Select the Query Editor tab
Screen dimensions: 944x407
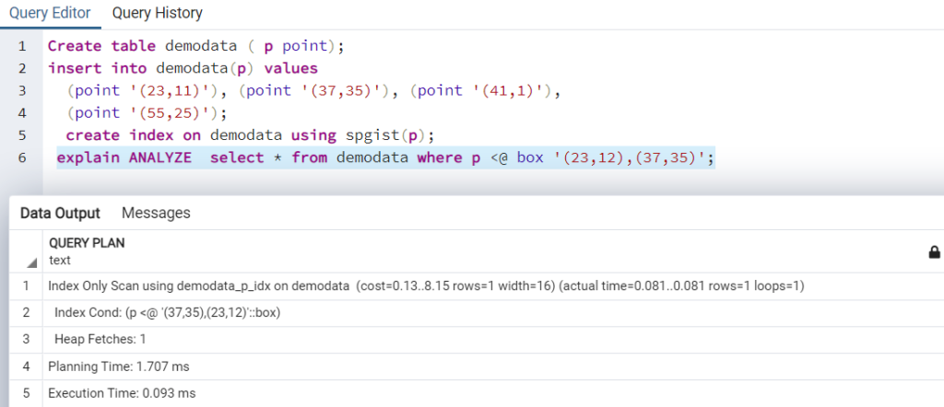[x=50, y=13]
